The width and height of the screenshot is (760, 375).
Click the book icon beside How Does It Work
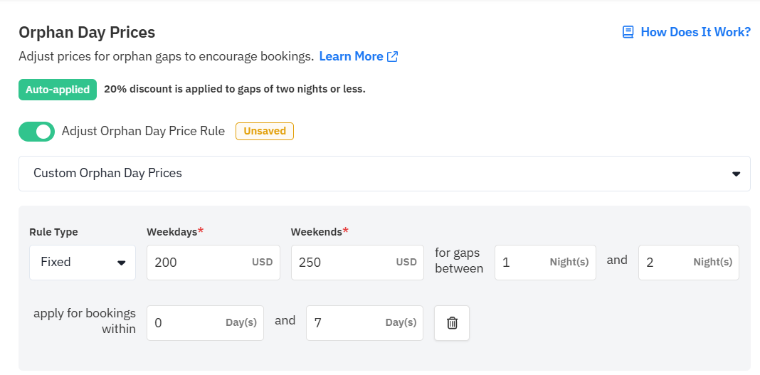coord(628,32)
